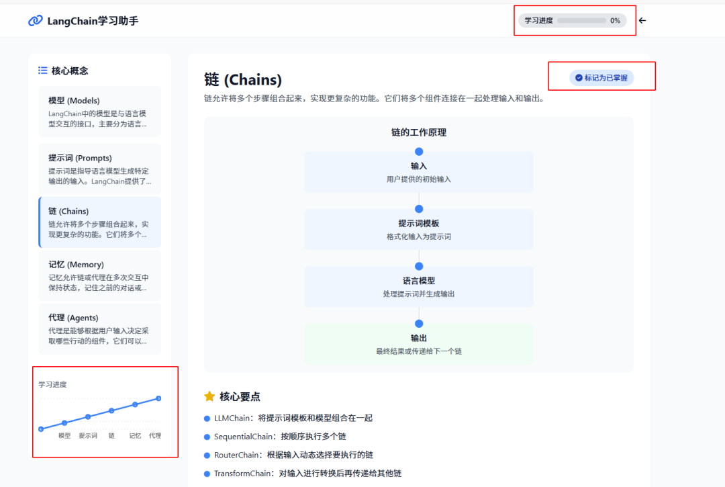
Task: Click the blue dot above 输入 step
Action: click(x=419, y=152)
